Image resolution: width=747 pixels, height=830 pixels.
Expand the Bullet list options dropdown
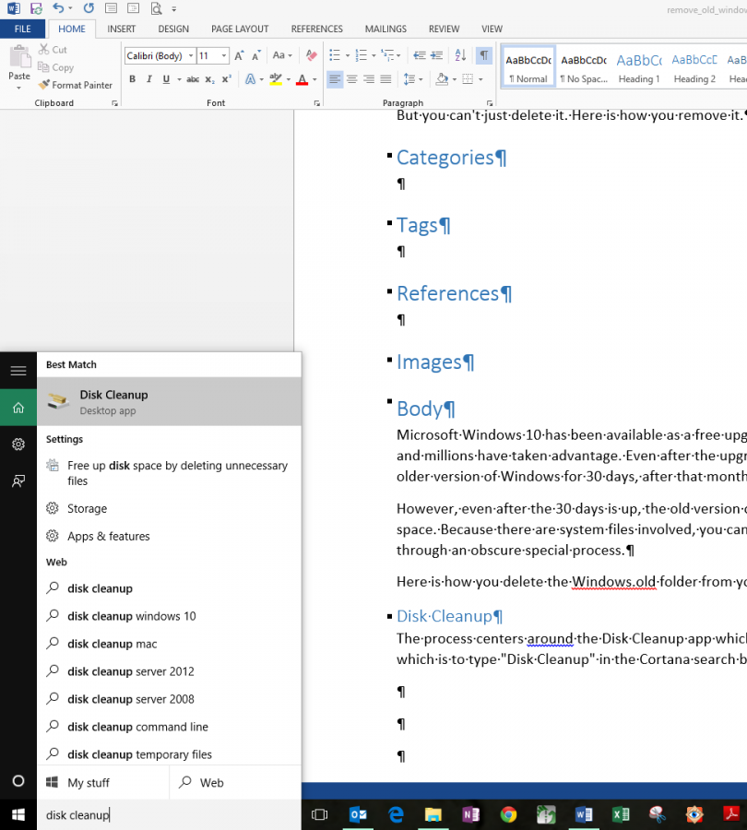point(348,55)
